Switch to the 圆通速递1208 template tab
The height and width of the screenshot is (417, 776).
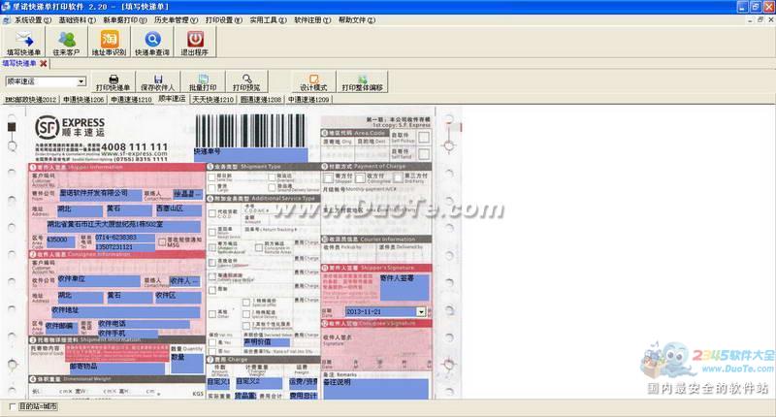click(x=261, y=100)
